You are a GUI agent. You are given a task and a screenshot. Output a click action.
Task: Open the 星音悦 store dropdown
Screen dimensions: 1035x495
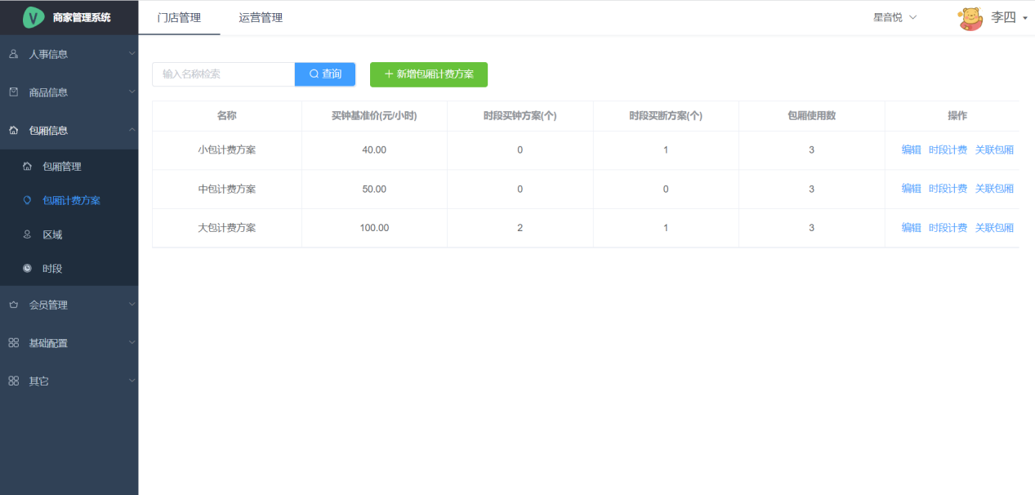(x=895, y=17)
